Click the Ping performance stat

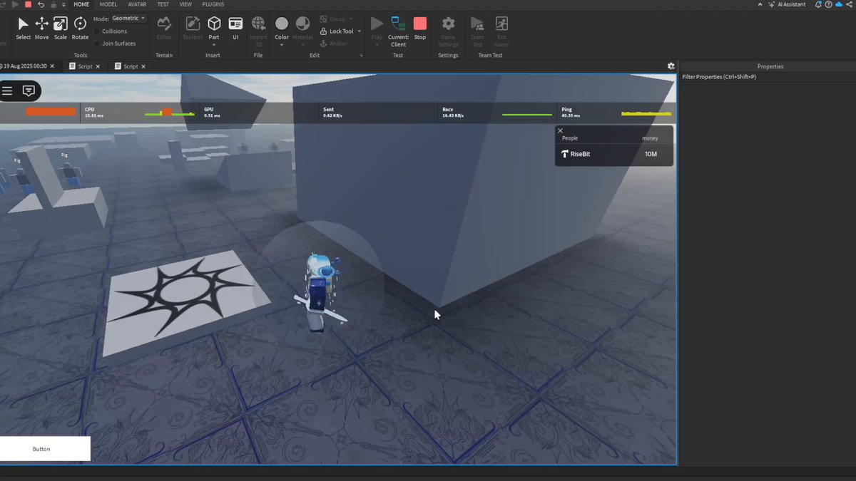point(616,113)
